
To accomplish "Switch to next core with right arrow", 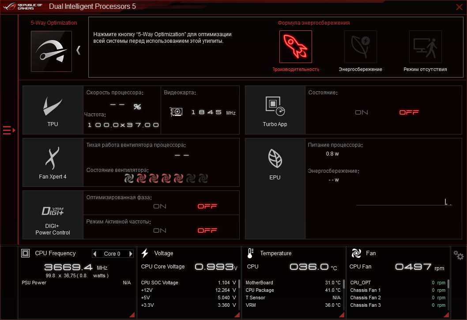I will click(x=131, y=254).
